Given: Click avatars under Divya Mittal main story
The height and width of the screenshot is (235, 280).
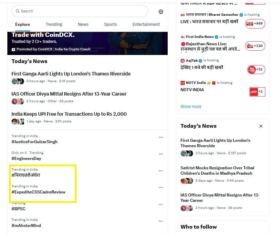Looking at the screenshot, I should pos(18,102).
